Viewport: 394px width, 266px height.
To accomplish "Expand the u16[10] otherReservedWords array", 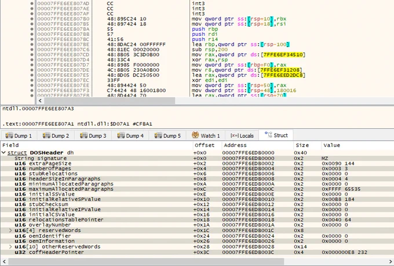I will pos(10,247).
